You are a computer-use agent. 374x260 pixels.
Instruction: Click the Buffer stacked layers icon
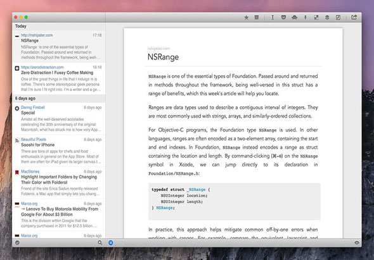327,17
